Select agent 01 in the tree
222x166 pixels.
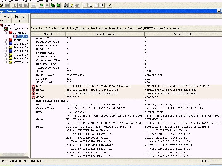click(10, 25)
